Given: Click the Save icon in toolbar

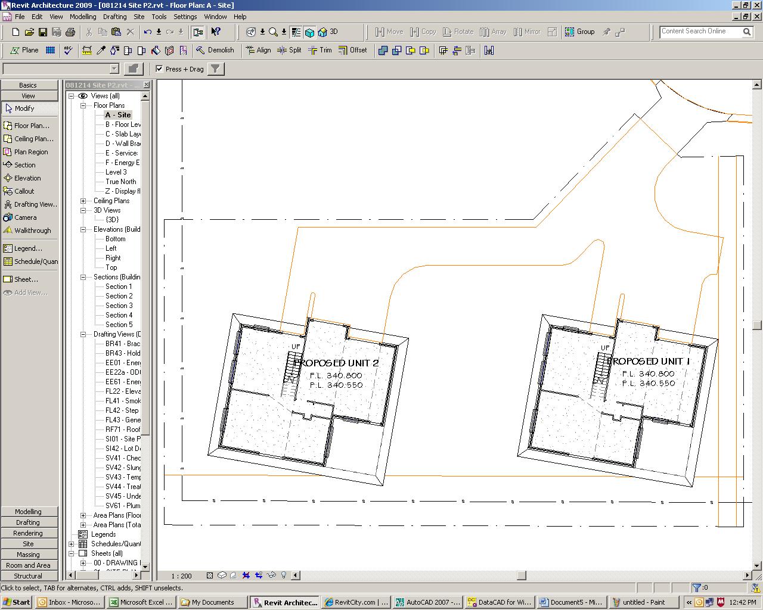Looking at the screenshot, I should coord(43,32).
